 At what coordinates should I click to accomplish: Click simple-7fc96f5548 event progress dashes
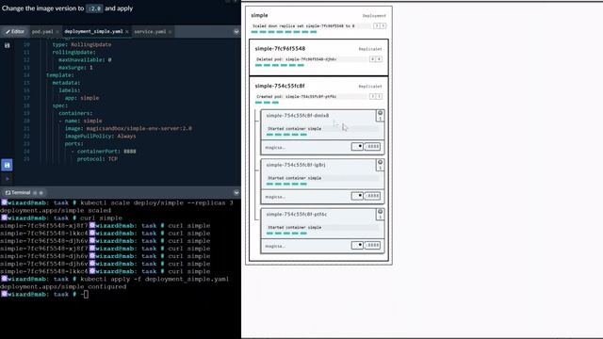tap(280, 65)
